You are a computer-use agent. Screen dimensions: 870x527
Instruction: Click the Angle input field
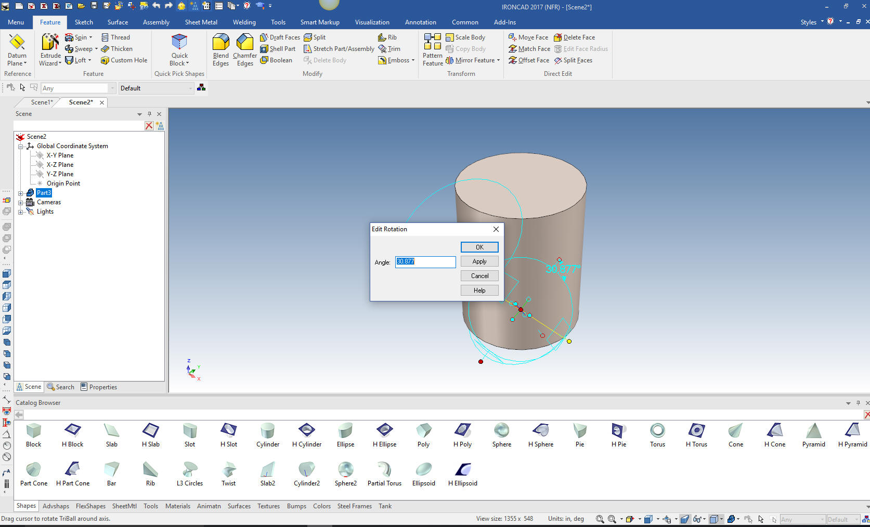pos(425,262)
